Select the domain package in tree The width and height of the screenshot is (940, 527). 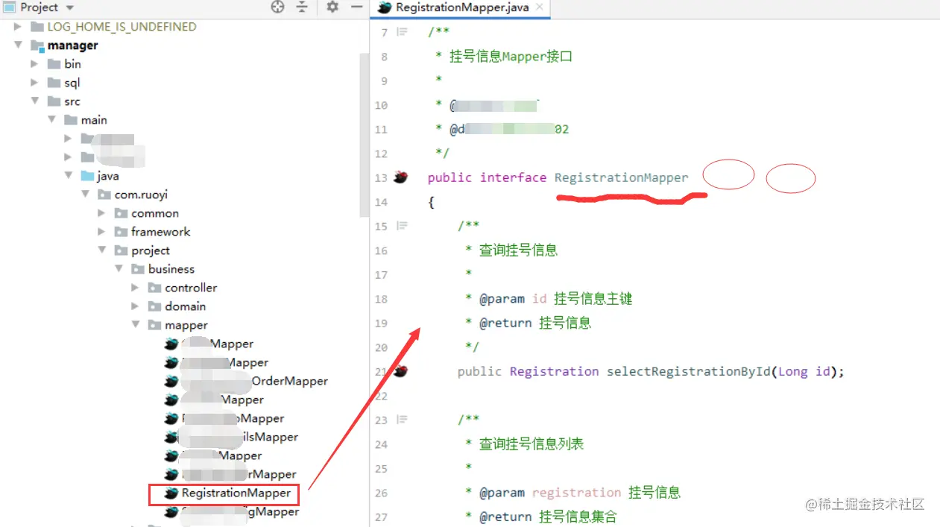[x=185, y=306]
